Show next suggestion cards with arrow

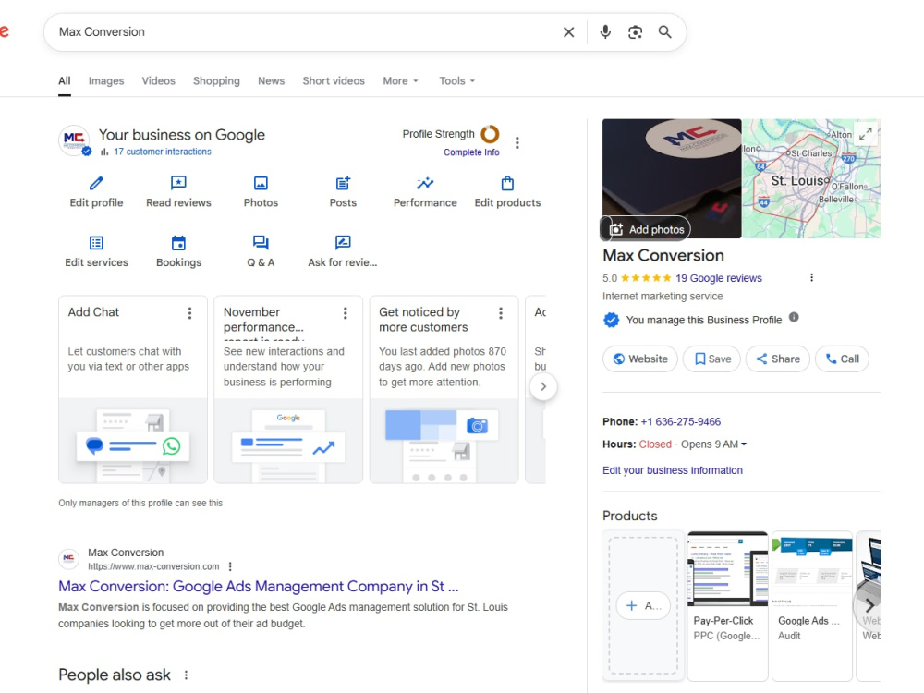click(543, 386)
